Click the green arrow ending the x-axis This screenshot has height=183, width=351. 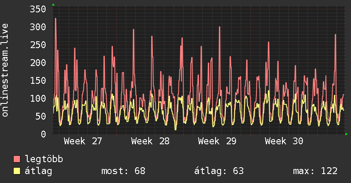click(346, 134)
